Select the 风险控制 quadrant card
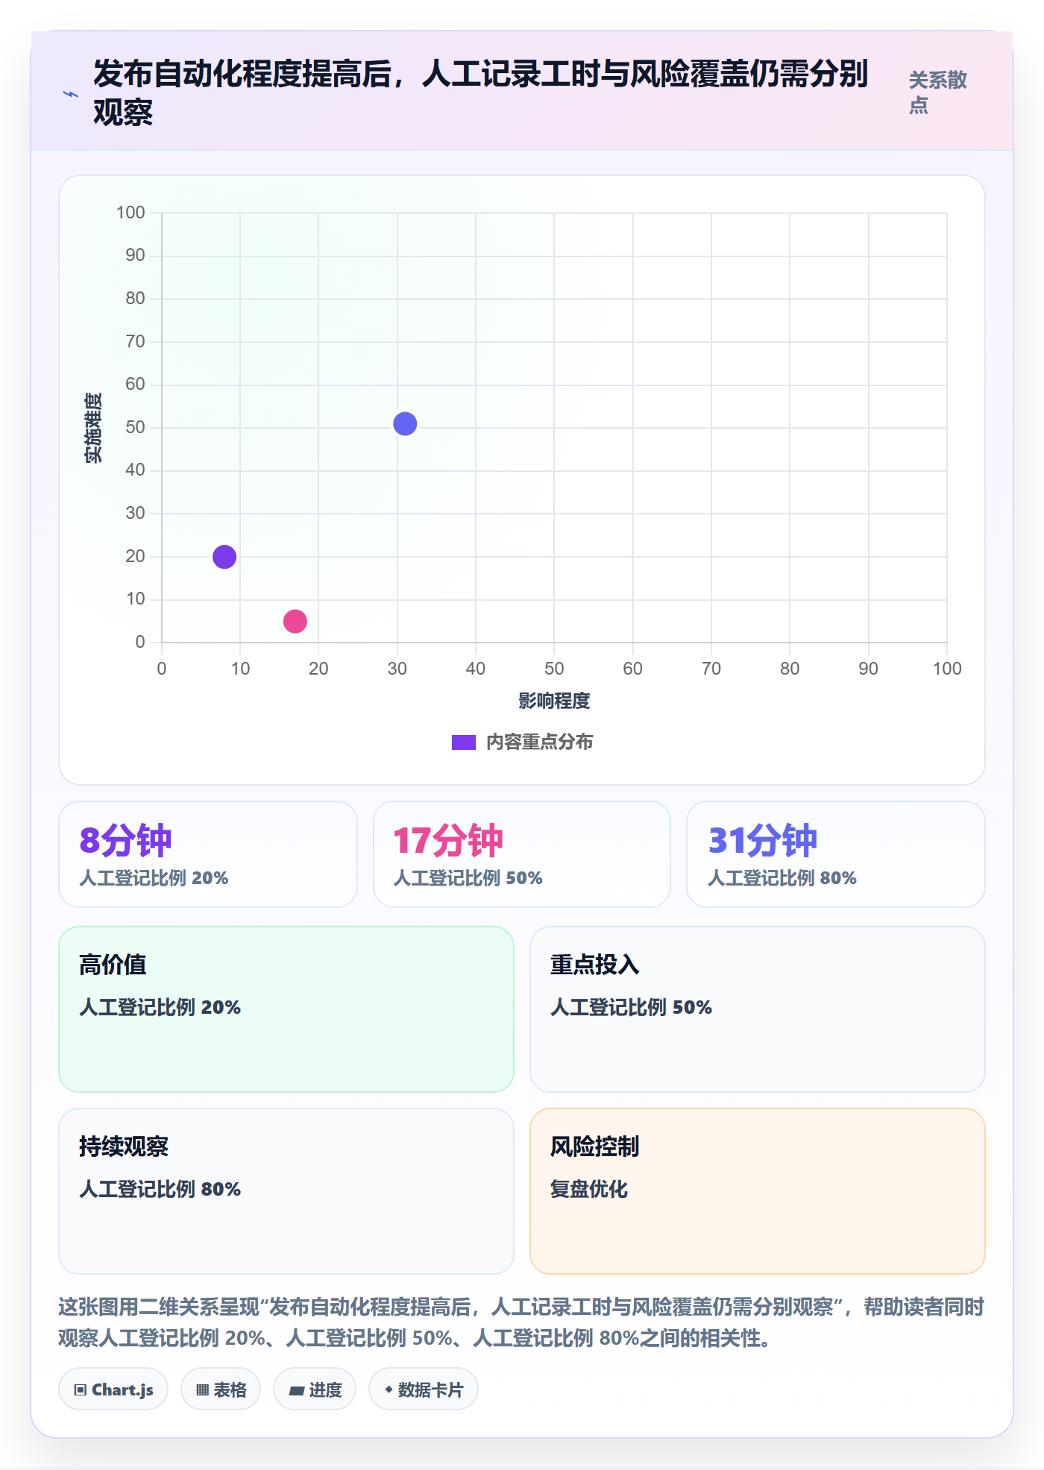1044x1470 pixels. click(758, 1191)
